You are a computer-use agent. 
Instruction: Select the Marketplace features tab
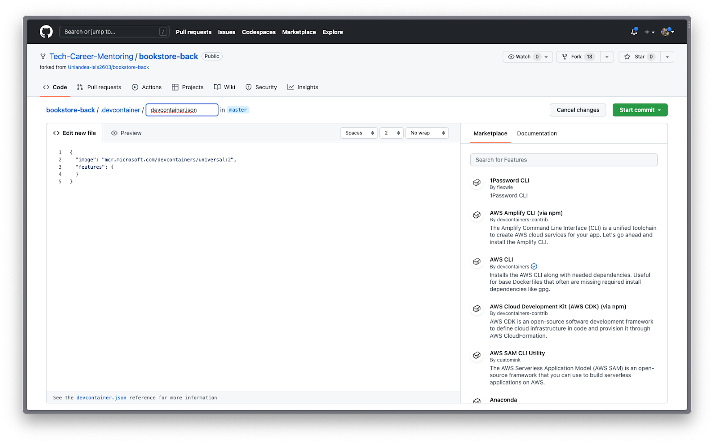(x=490, y=133)
